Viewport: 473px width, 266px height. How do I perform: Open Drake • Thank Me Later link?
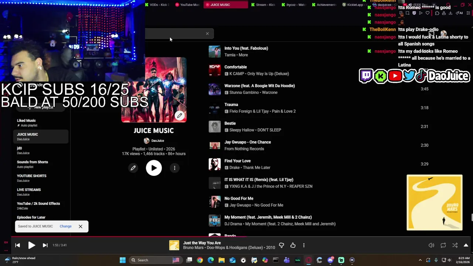(250, 168)
